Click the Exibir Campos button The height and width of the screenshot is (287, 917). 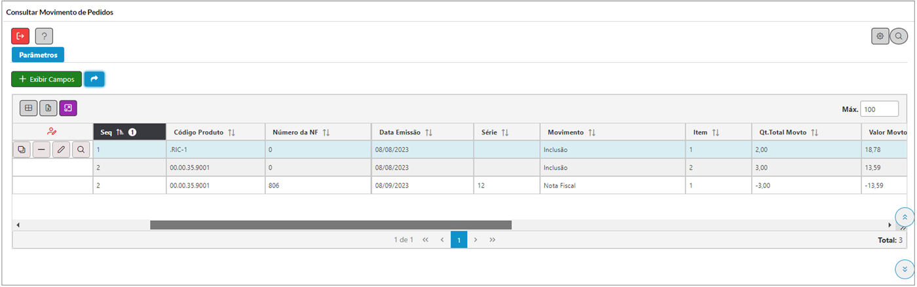point(47,79)
